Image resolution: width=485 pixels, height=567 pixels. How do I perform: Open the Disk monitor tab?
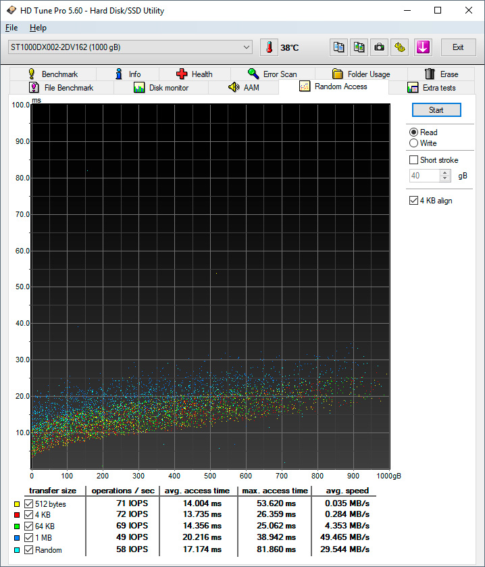click(x=161, y=88)
